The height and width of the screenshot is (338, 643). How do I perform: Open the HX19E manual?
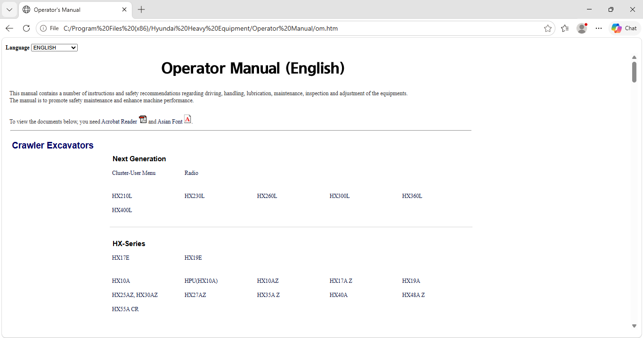tap(193, 258)
